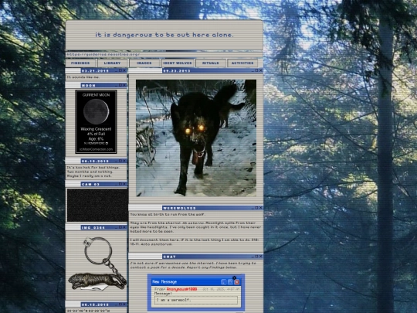The width and height of the screenshot is (417, 313).
Task: Click the message text field
Action: click(x=196, y=300)
